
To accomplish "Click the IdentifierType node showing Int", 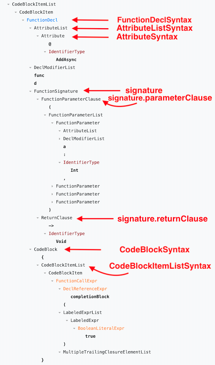I will [81, 162].
